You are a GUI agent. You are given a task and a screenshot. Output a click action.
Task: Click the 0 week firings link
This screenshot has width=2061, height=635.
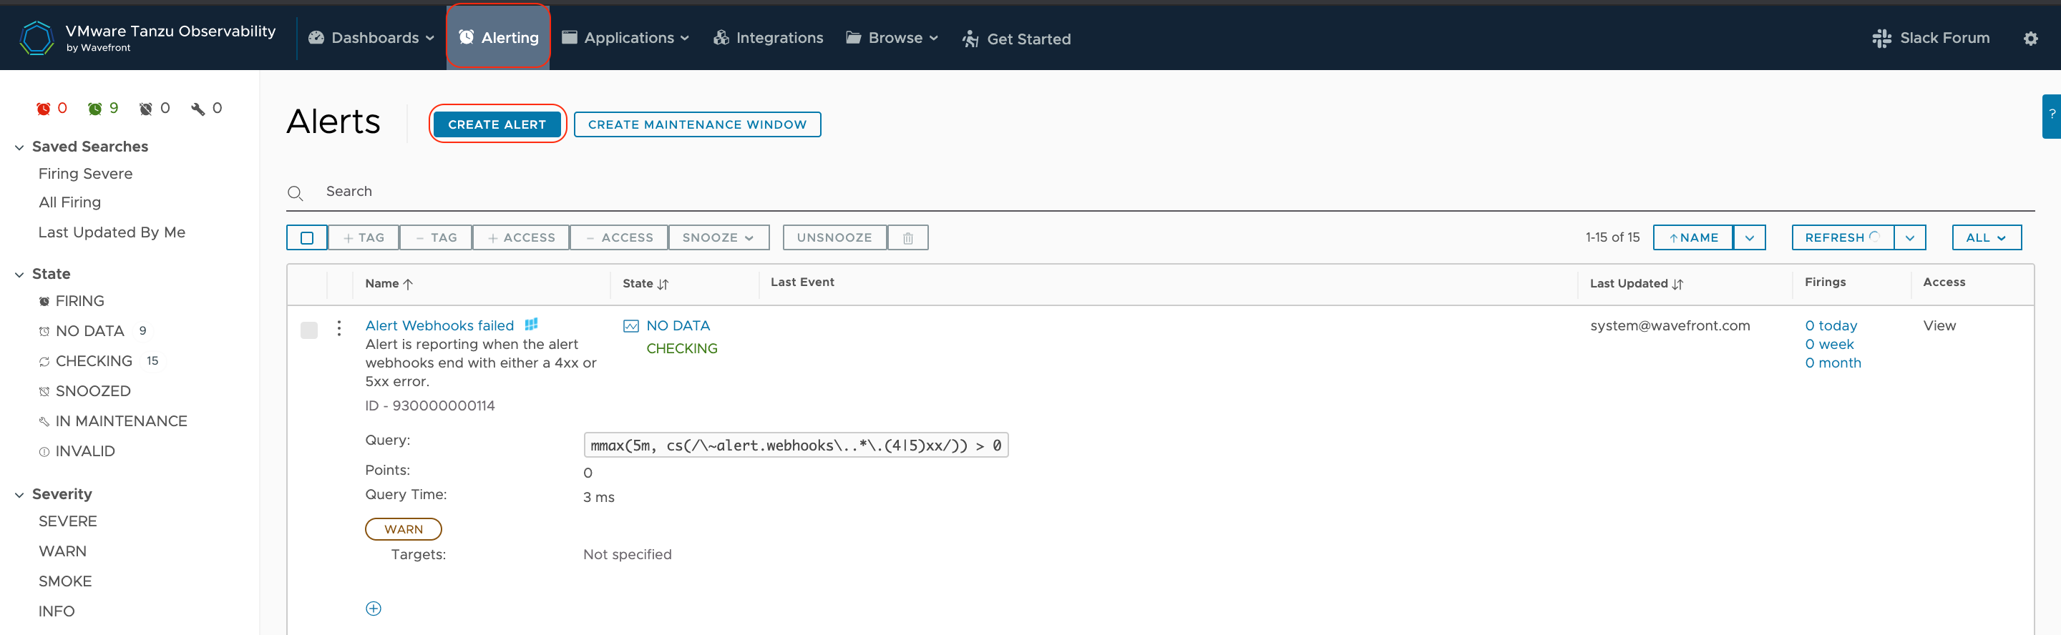pos(1829,344)
